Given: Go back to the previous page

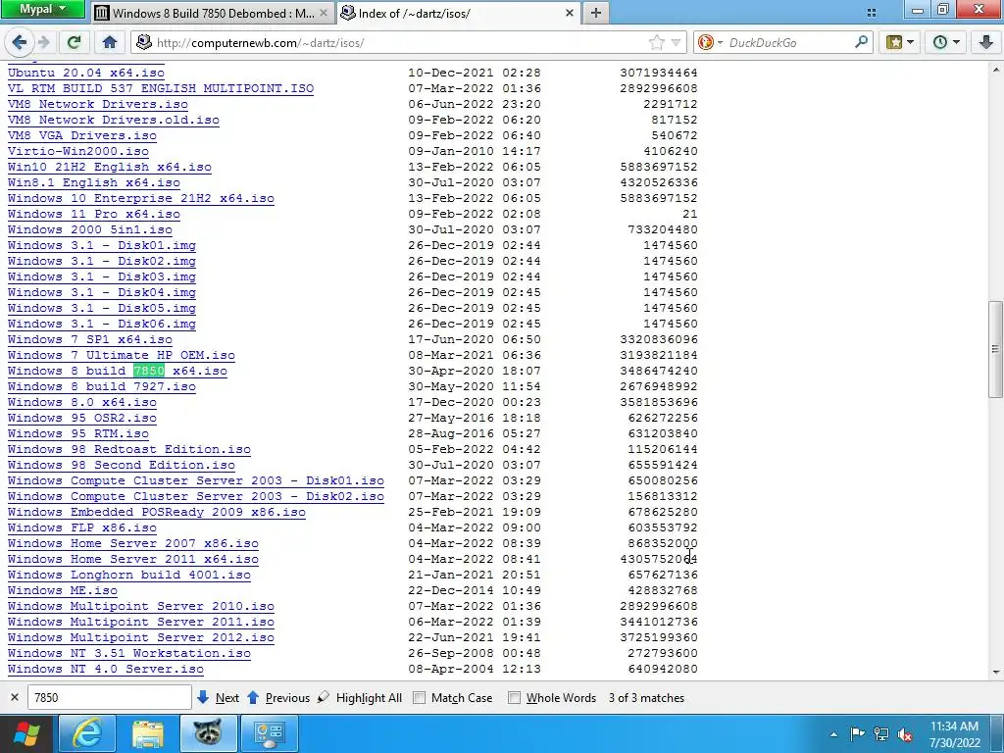Looking at the screenshot, I should pyautogui.click(x=20, y=43).
